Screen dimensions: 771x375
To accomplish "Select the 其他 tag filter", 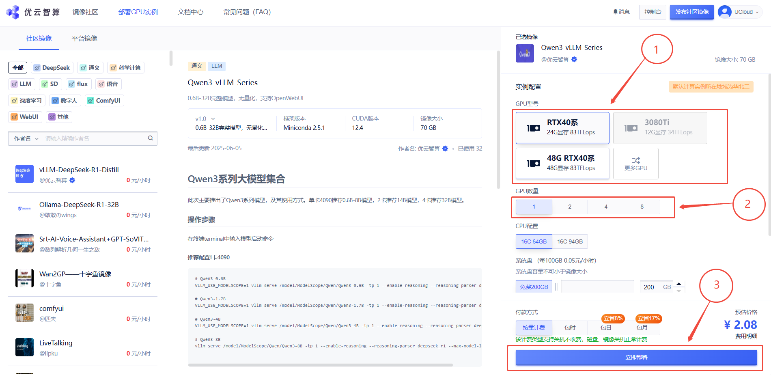I will click(x=59, y=117).
